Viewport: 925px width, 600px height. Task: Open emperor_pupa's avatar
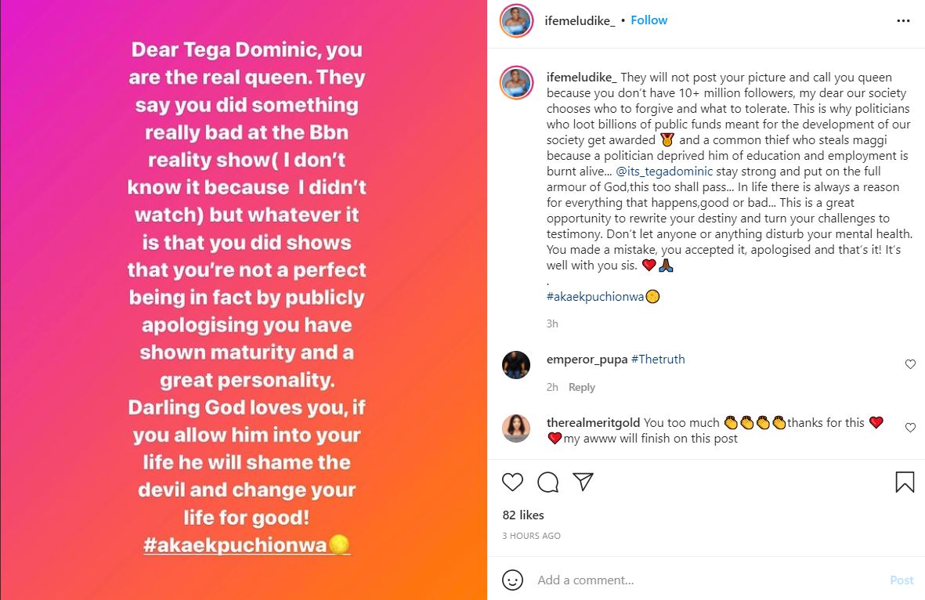tap(516, 365)
